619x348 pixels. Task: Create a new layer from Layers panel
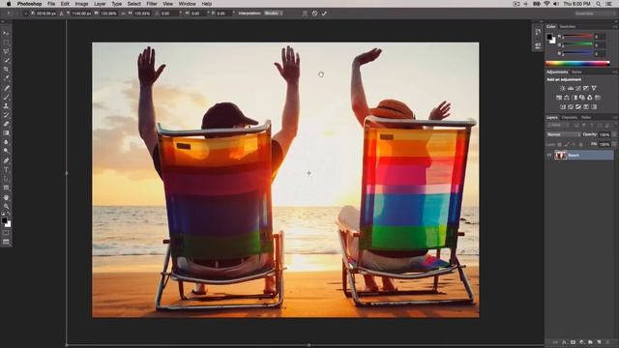[599, 342]
